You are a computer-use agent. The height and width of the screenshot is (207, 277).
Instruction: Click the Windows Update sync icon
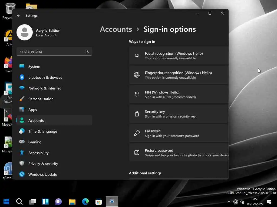pyautogui.click(x=22, y=174)
